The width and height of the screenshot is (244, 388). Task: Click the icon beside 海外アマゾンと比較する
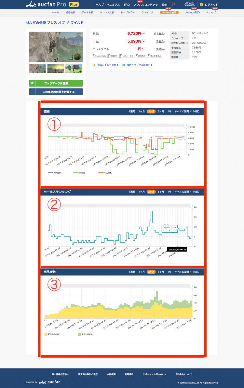point(124,65)
